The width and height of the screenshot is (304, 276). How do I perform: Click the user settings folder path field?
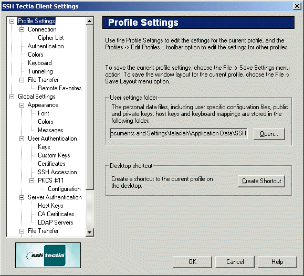(x=179, y=133)
